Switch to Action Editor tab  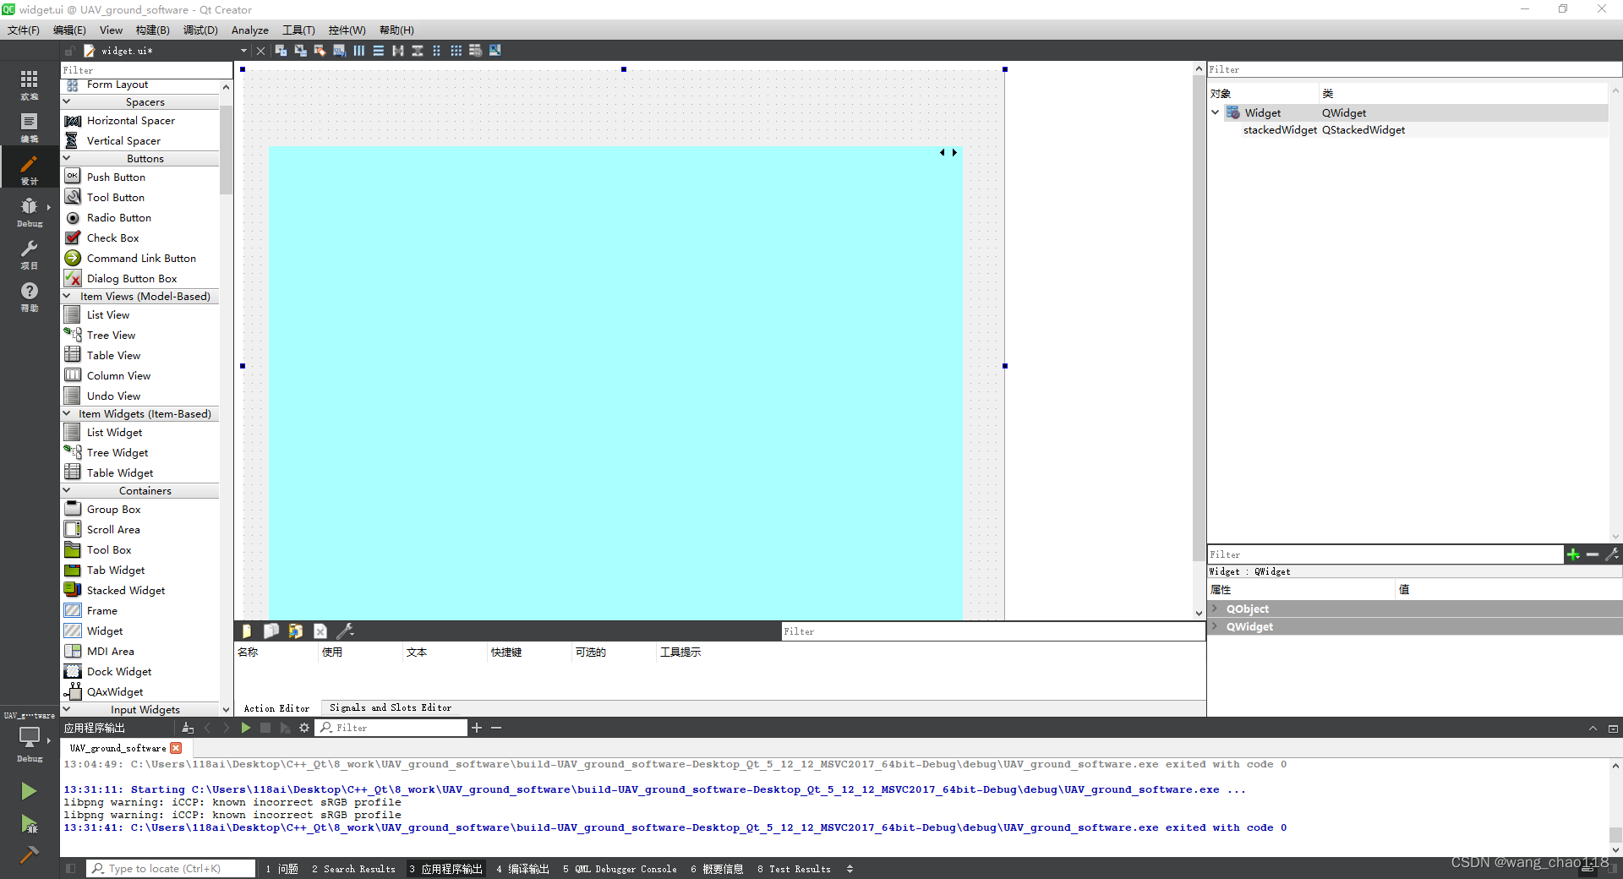click(x=276, y=708)
